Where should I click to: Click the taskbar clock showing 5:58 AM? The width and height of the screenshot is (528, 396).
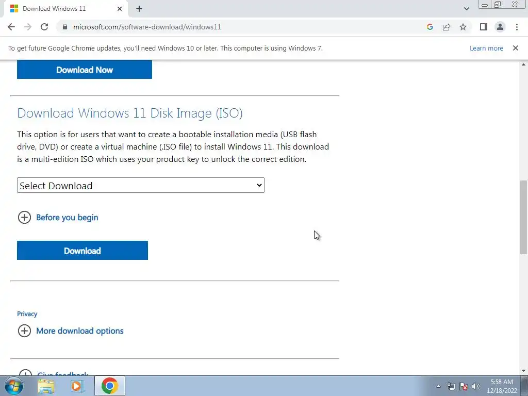pyautogui.click(x=502, y=386)
